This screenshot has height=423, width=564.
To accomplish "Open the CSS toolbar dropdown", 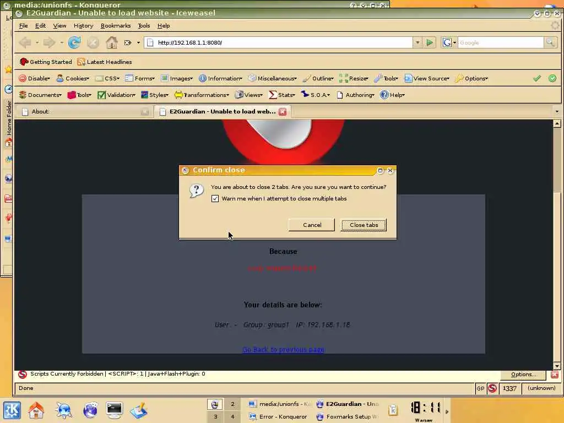I will pyautogui.click(x=107, y=78).
